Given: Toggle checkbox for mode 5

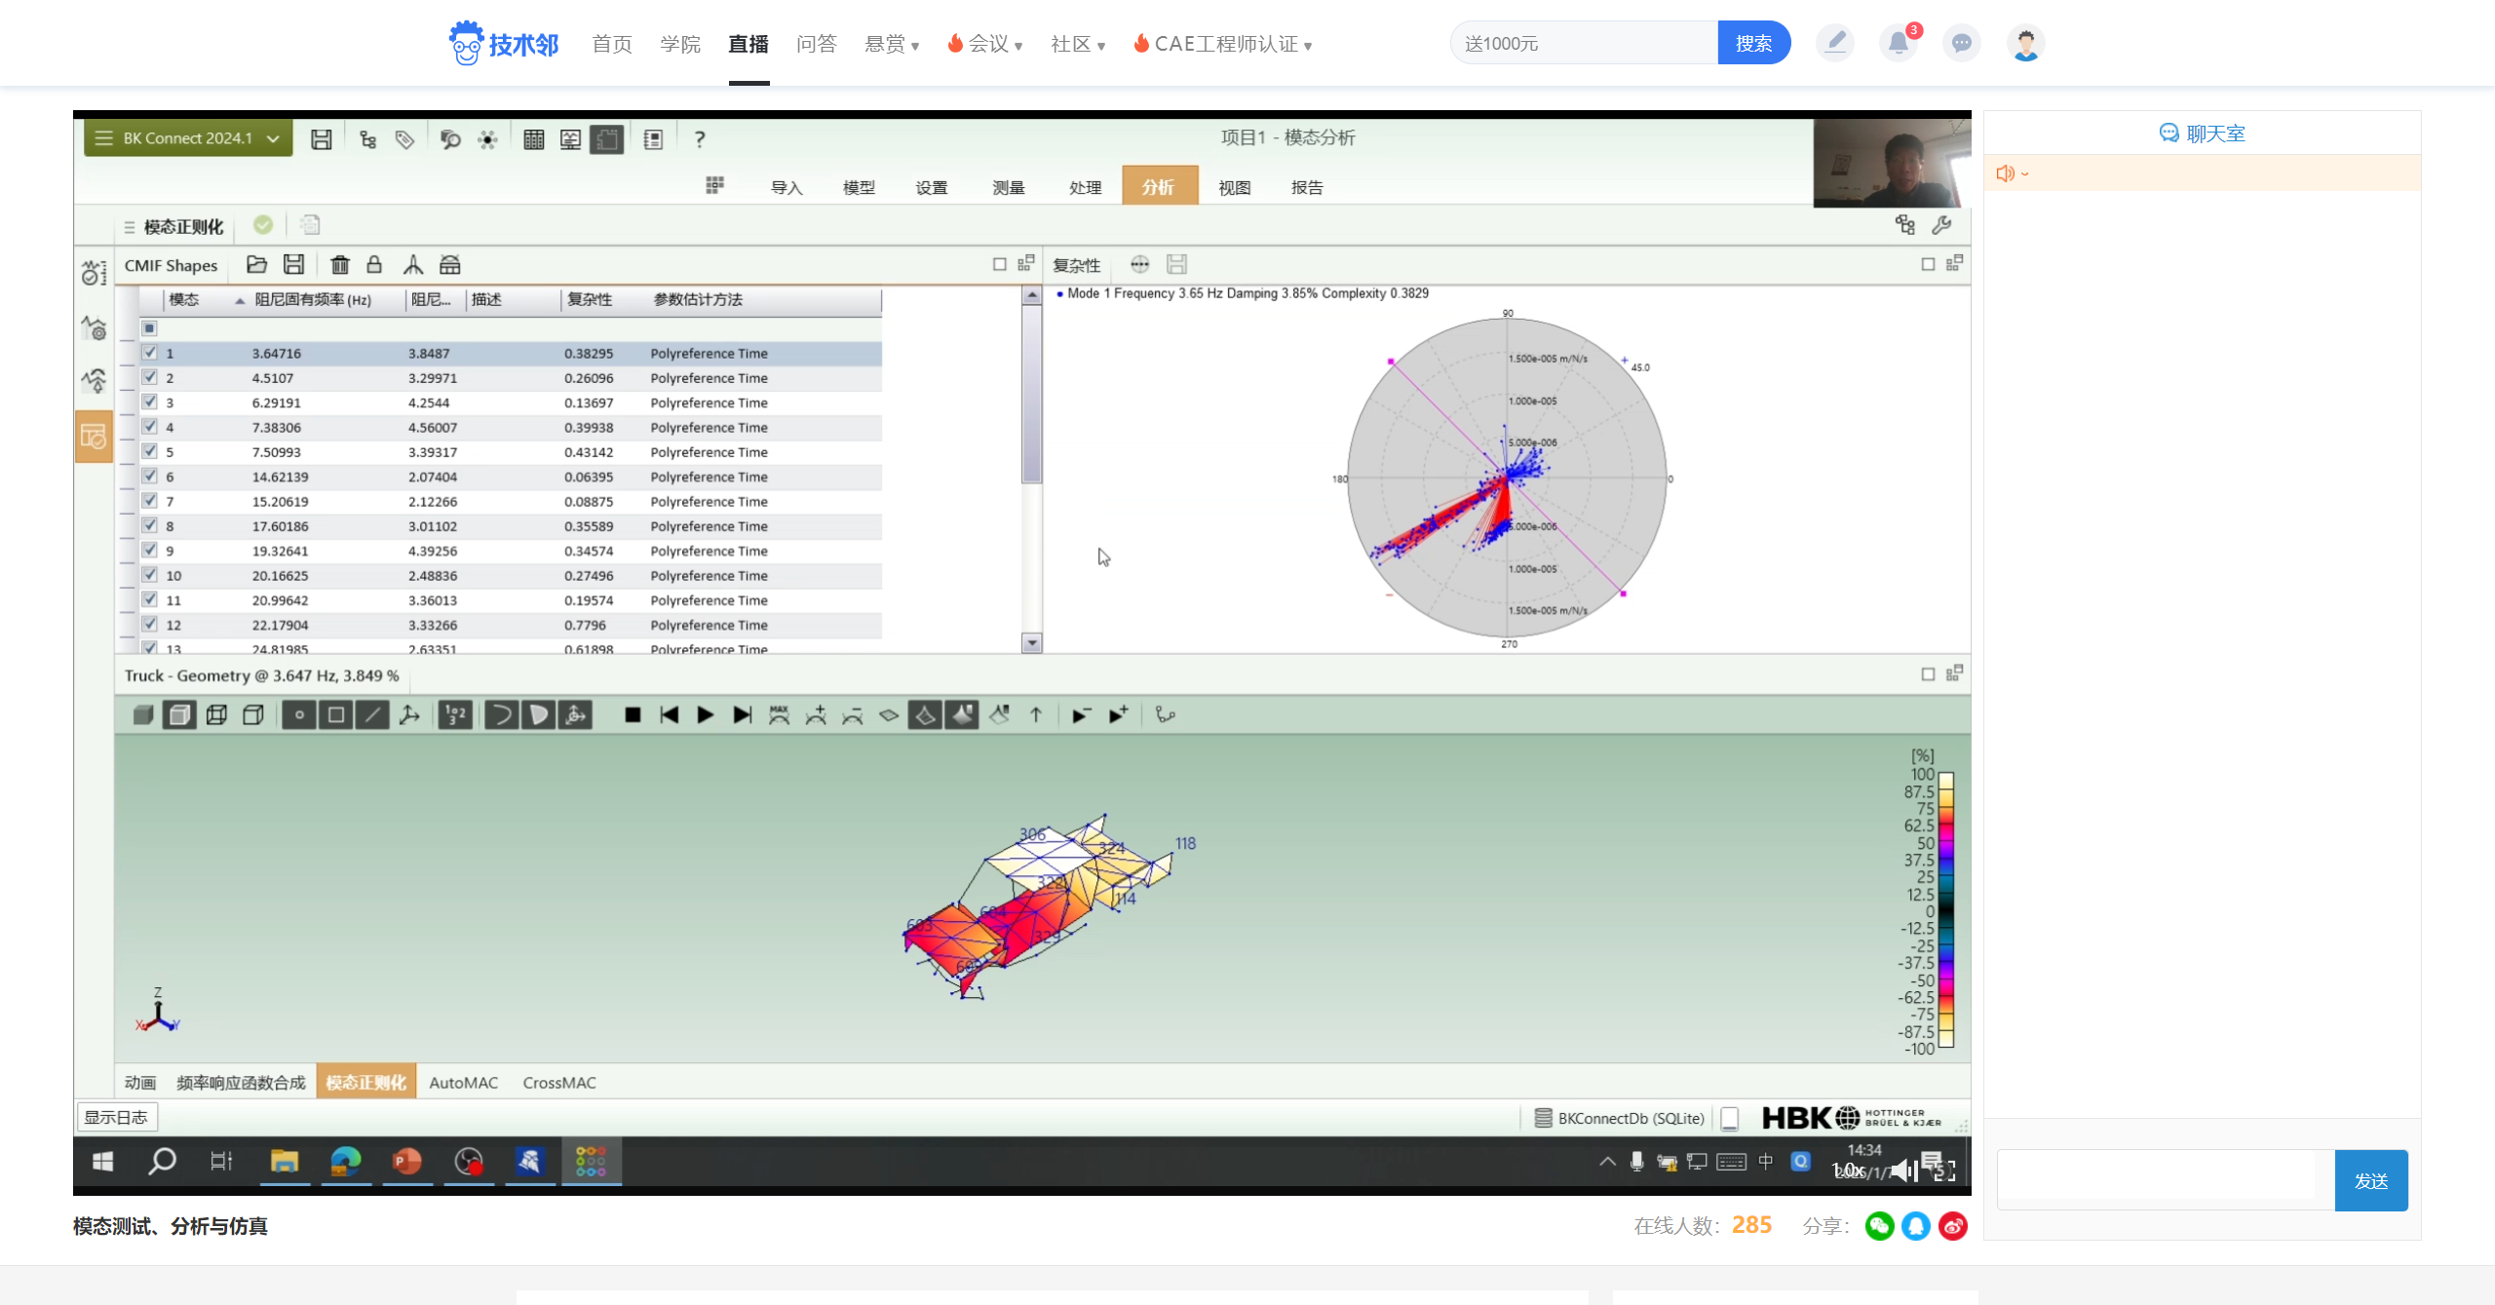Looking at the screenshot, I should coord(149,451).
